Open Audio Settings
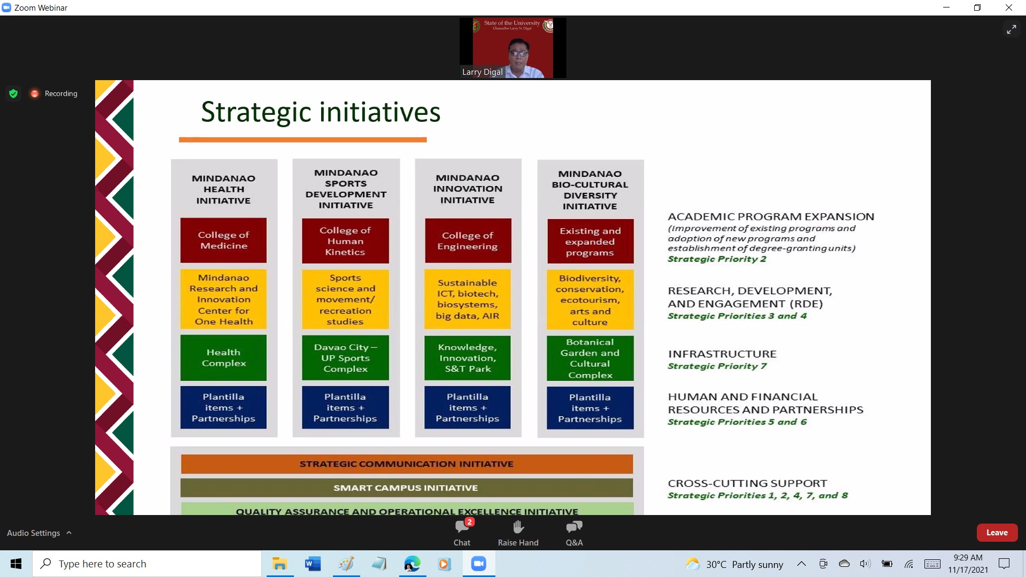The width and height of the screenshot is (1026, 577). [33, 533]
